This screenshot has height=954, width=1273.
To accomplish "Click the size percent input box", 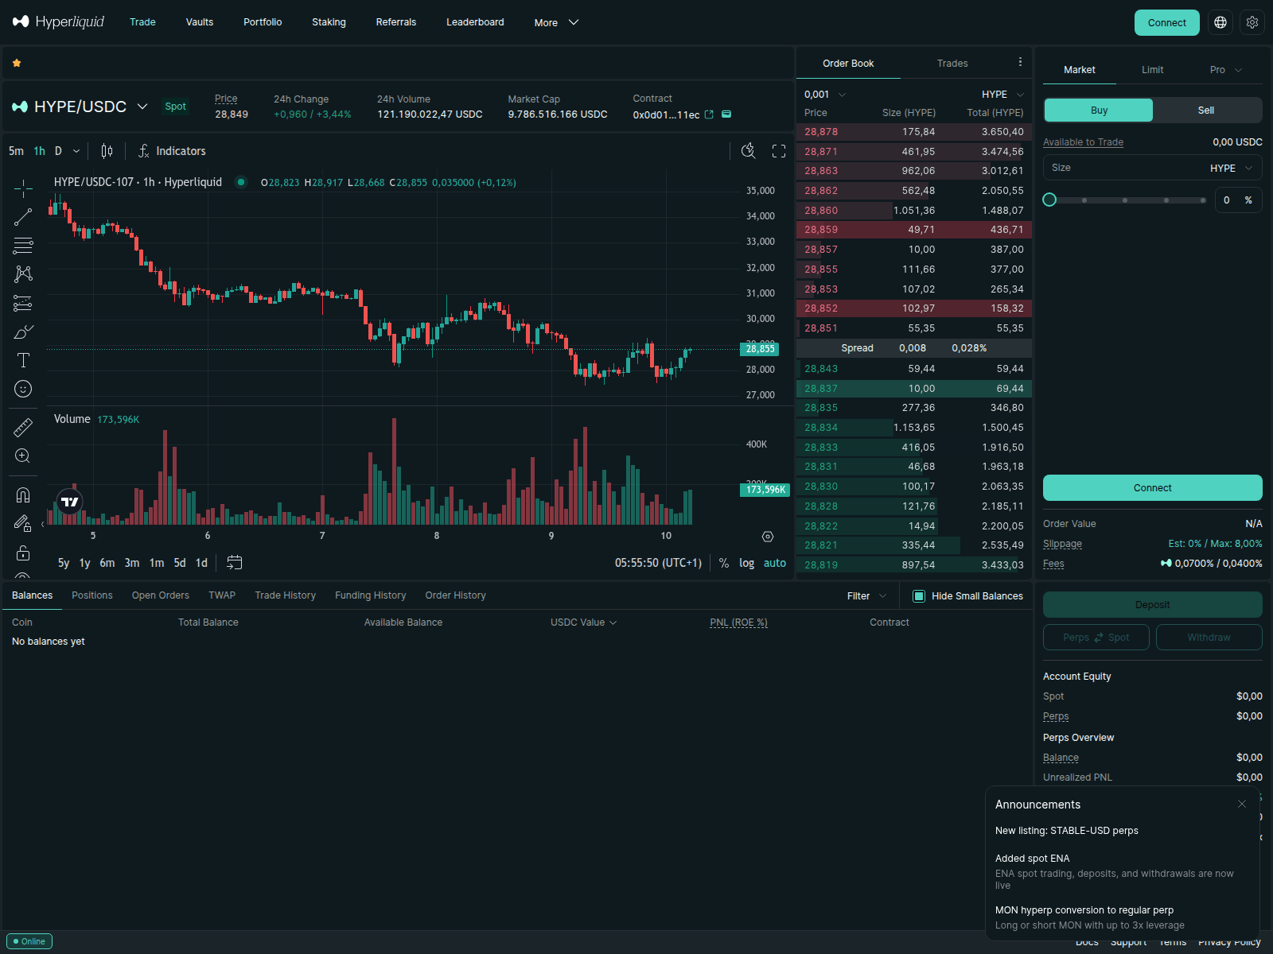I will (1238, 200).
